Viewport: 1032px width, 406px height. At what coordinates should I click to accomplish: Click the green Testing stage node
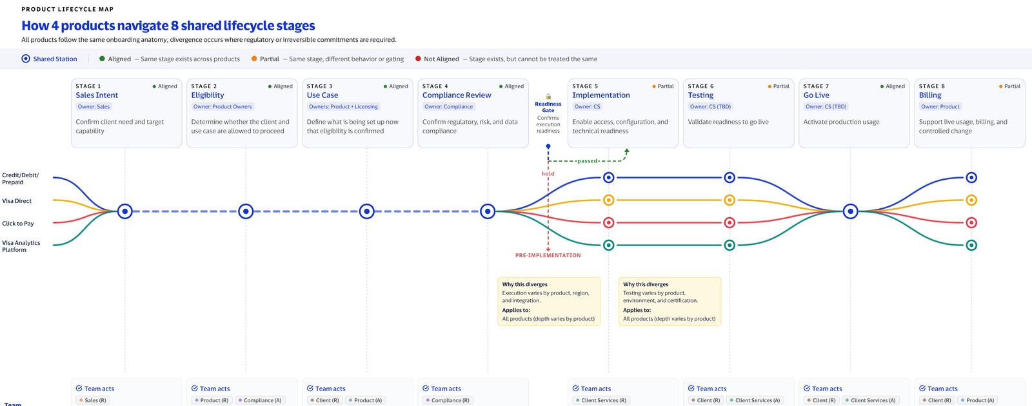point(729,245)
